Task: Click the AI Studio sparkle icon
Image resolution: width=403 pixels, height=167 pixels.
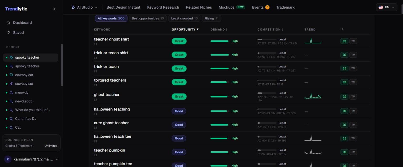Action: click(73, 7)
